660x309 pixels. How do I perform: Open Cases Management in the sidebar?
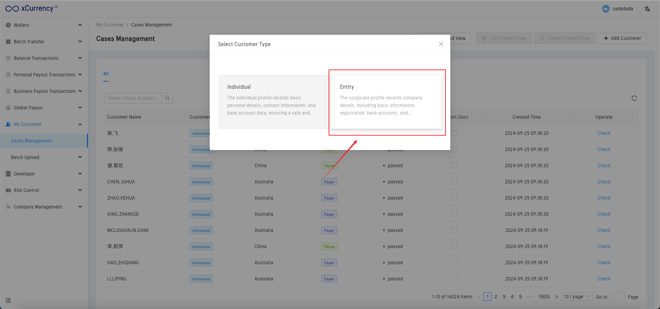44,141
